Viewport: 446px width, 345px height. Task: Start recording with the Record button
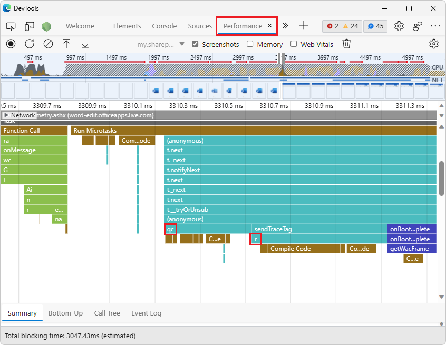point(11,44)
